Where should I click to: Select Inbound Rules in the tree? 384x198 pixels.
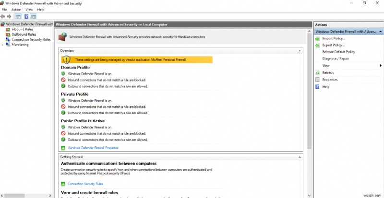tap(22, 29)
